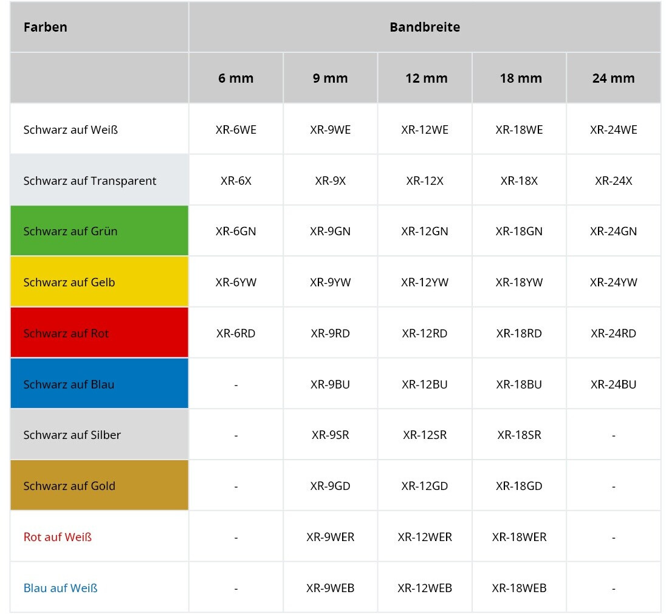Select the blue Schwarz auf Blau cell
Viewport: 666px width, 614px height.
pyautogui.click(x=99, y=384)
